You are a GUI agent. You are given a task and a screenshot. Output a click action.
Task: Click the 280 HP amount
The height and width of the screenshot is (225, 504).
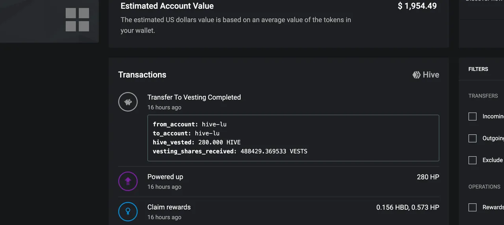click(428, 177)
